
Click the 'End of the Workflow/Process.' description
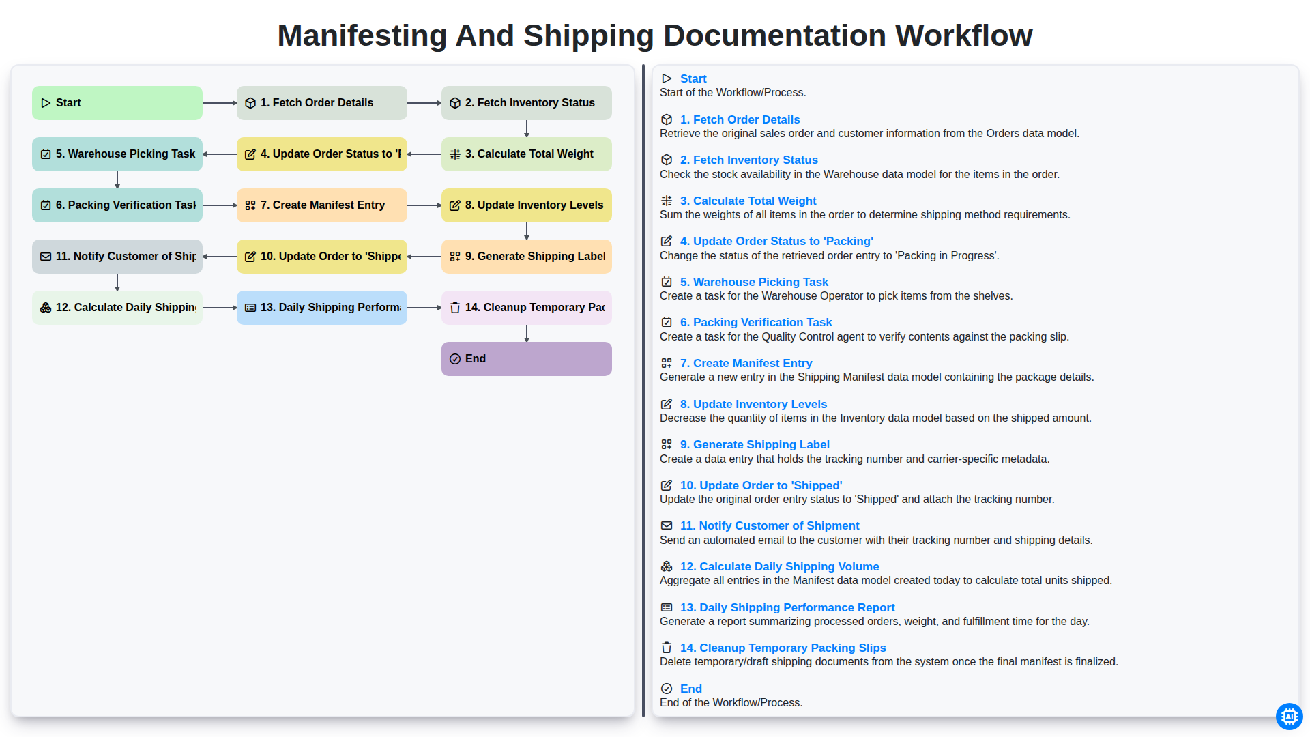point(731,703)
